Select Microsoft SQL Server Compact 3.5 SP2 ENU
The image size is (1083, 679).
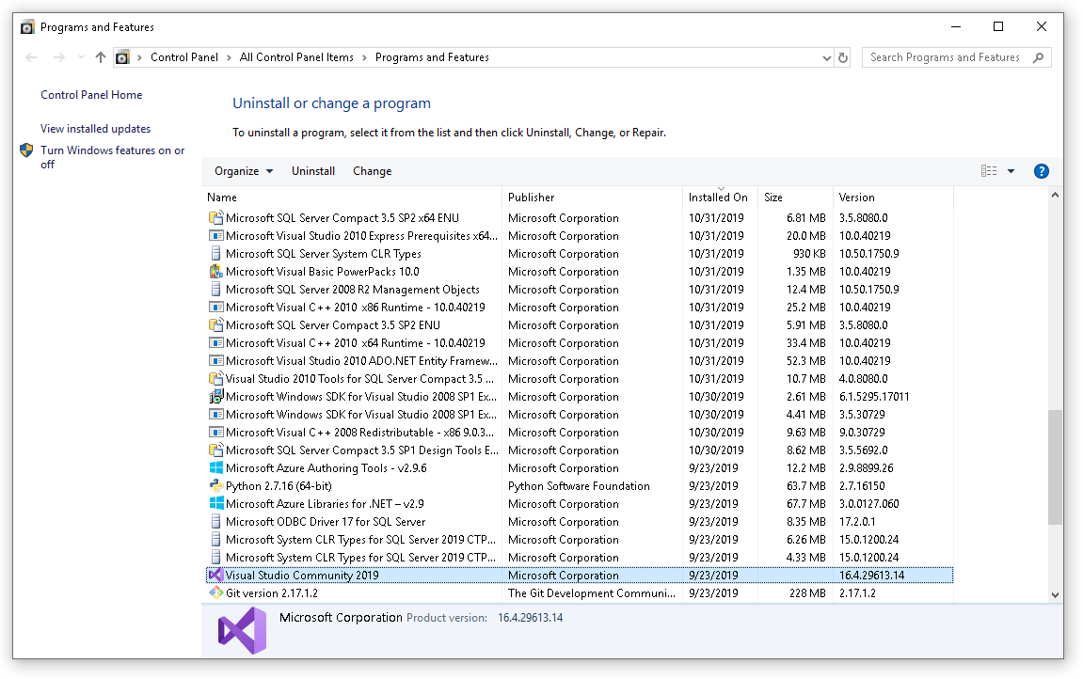click(580, 325)
